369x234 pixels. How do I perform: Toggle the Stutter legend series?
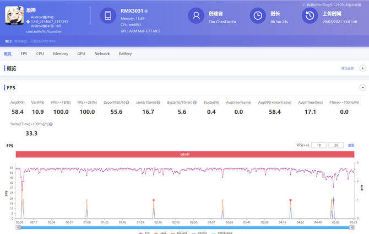[x=199, y=232]
